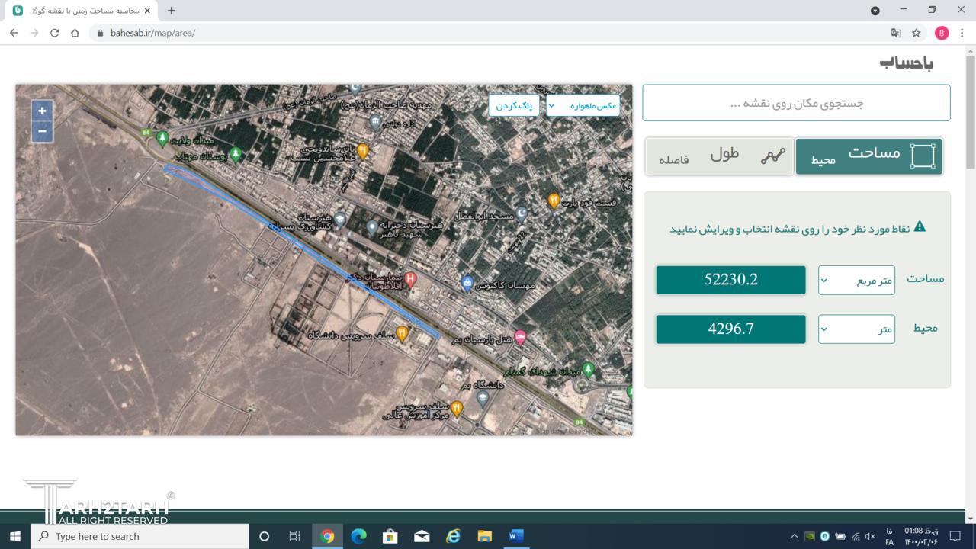Click the hospital marker on the map
The width and height of the screenshot is (976, 549).
point(410,280)
